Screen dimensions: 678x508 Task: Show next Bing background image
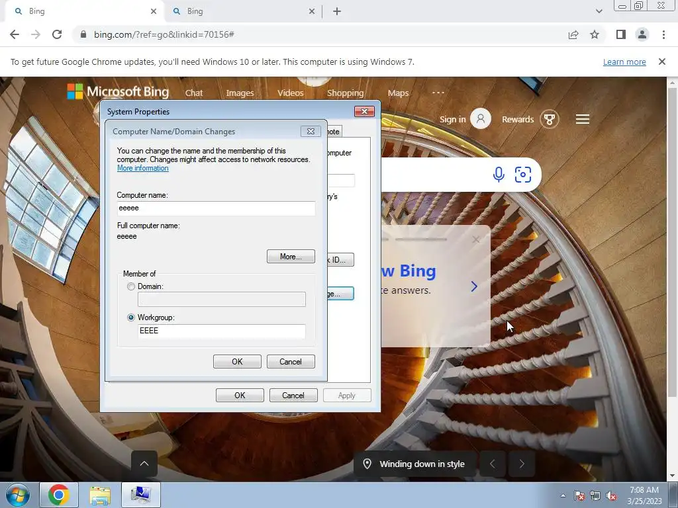click(x=522, y=464)
